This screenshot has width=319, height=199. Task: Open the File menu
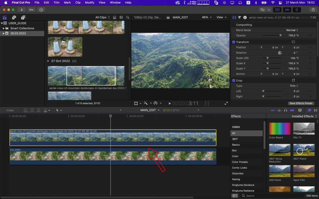37,2
